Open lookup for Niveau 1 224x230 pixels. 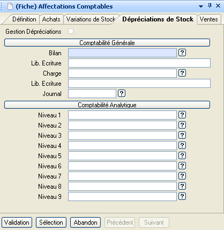[x=182, y=115]
